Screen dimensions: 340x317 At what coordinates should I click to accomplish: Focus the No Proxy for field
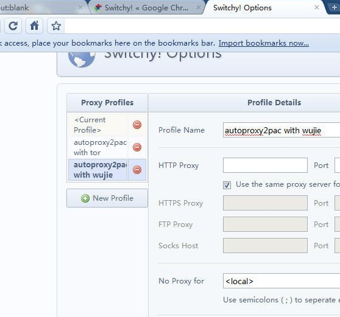pyautogui.click(x=282, y=281)
